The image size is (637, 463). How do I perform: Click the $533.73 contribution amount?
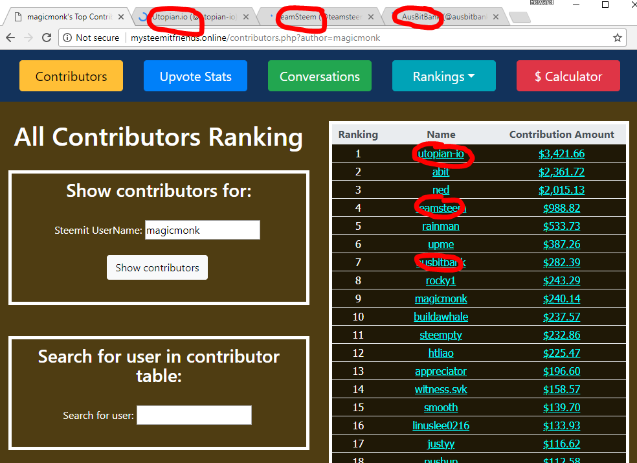(561, 226)
